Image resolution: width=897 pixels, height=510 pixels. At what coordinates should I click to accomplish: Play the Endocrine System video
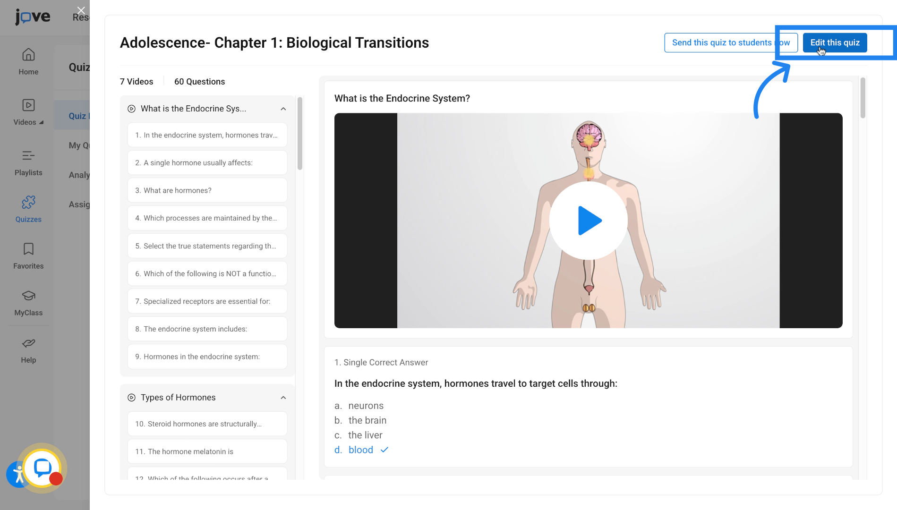(589, 221)
